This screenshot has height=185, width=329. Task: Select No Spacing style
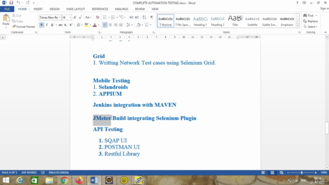pyautogui.click(x=183, y=21)
